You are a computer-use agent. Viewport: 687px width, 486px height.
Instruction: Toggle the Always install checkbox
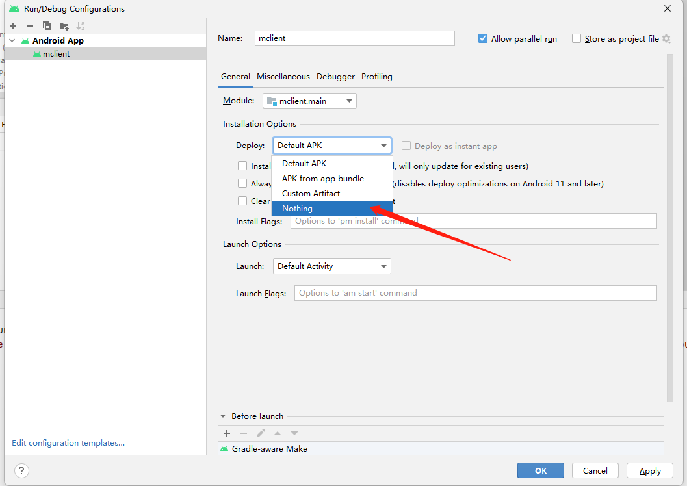pos(242,183)
